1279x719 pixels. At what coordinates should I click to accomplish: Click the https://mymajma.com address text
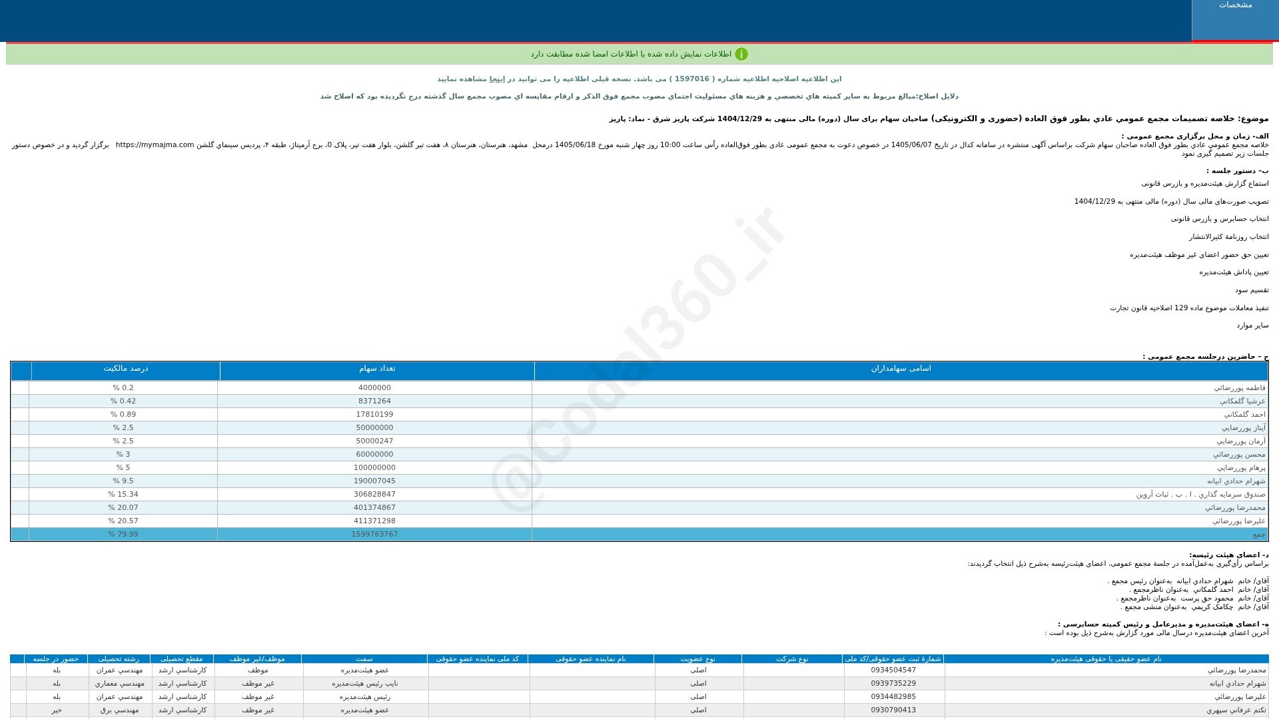pyautogui.click(x=155, y=145)
